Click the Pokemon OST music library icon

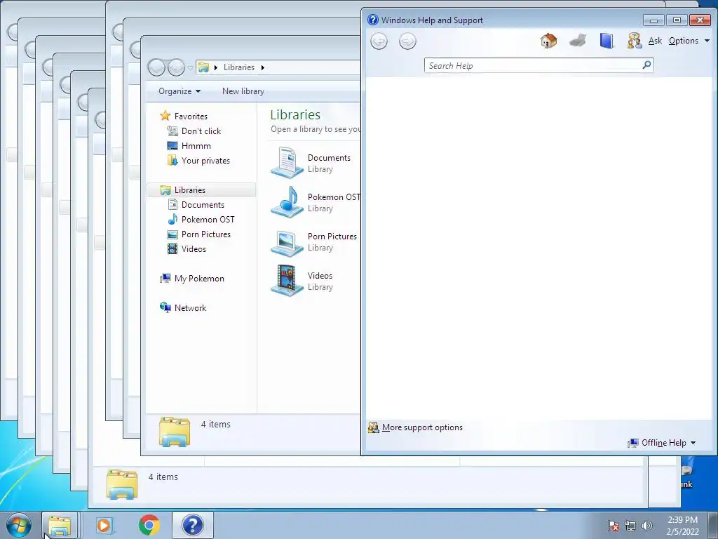tap(287, 201)
